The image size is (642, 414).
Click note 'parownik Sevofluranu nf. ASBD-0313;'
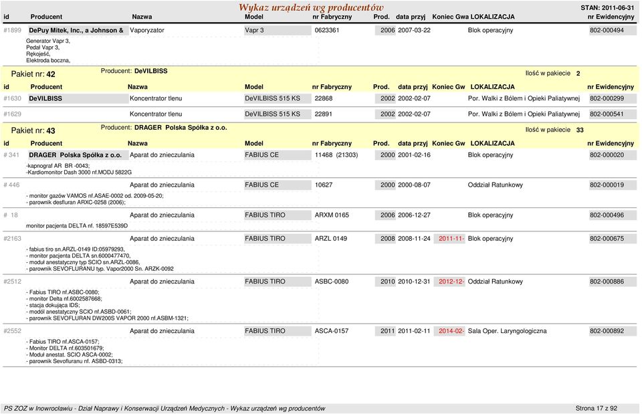76,362
